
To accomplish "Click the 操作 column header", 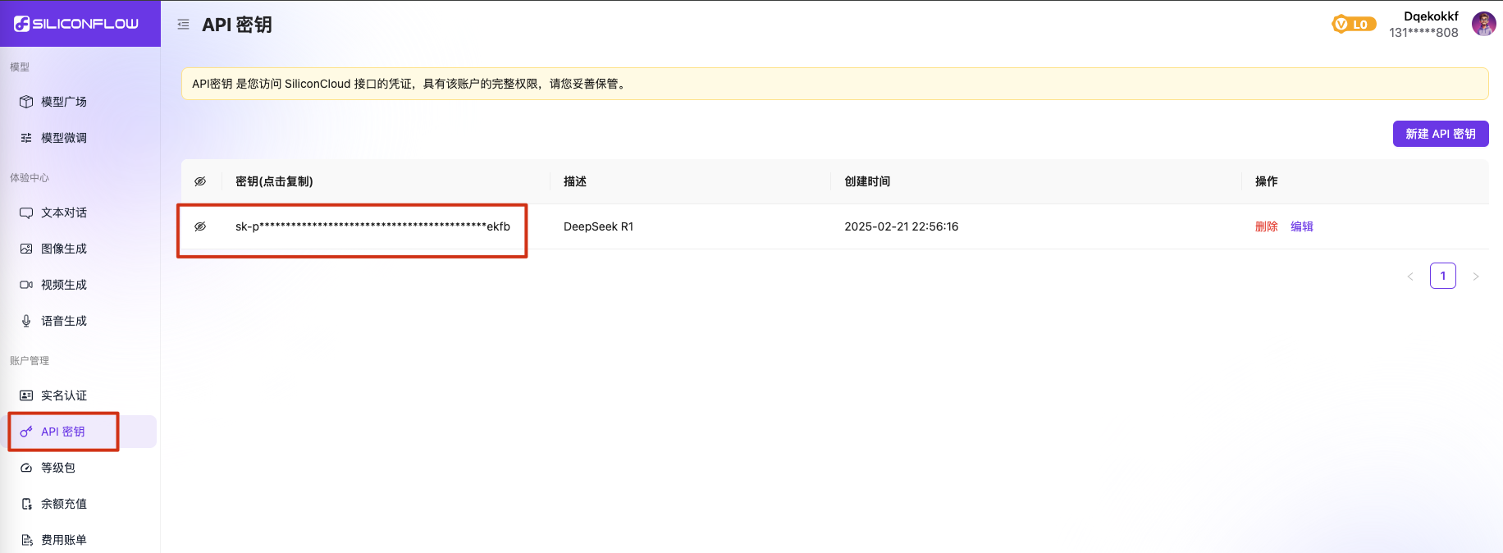I will tap(1266, 181).
